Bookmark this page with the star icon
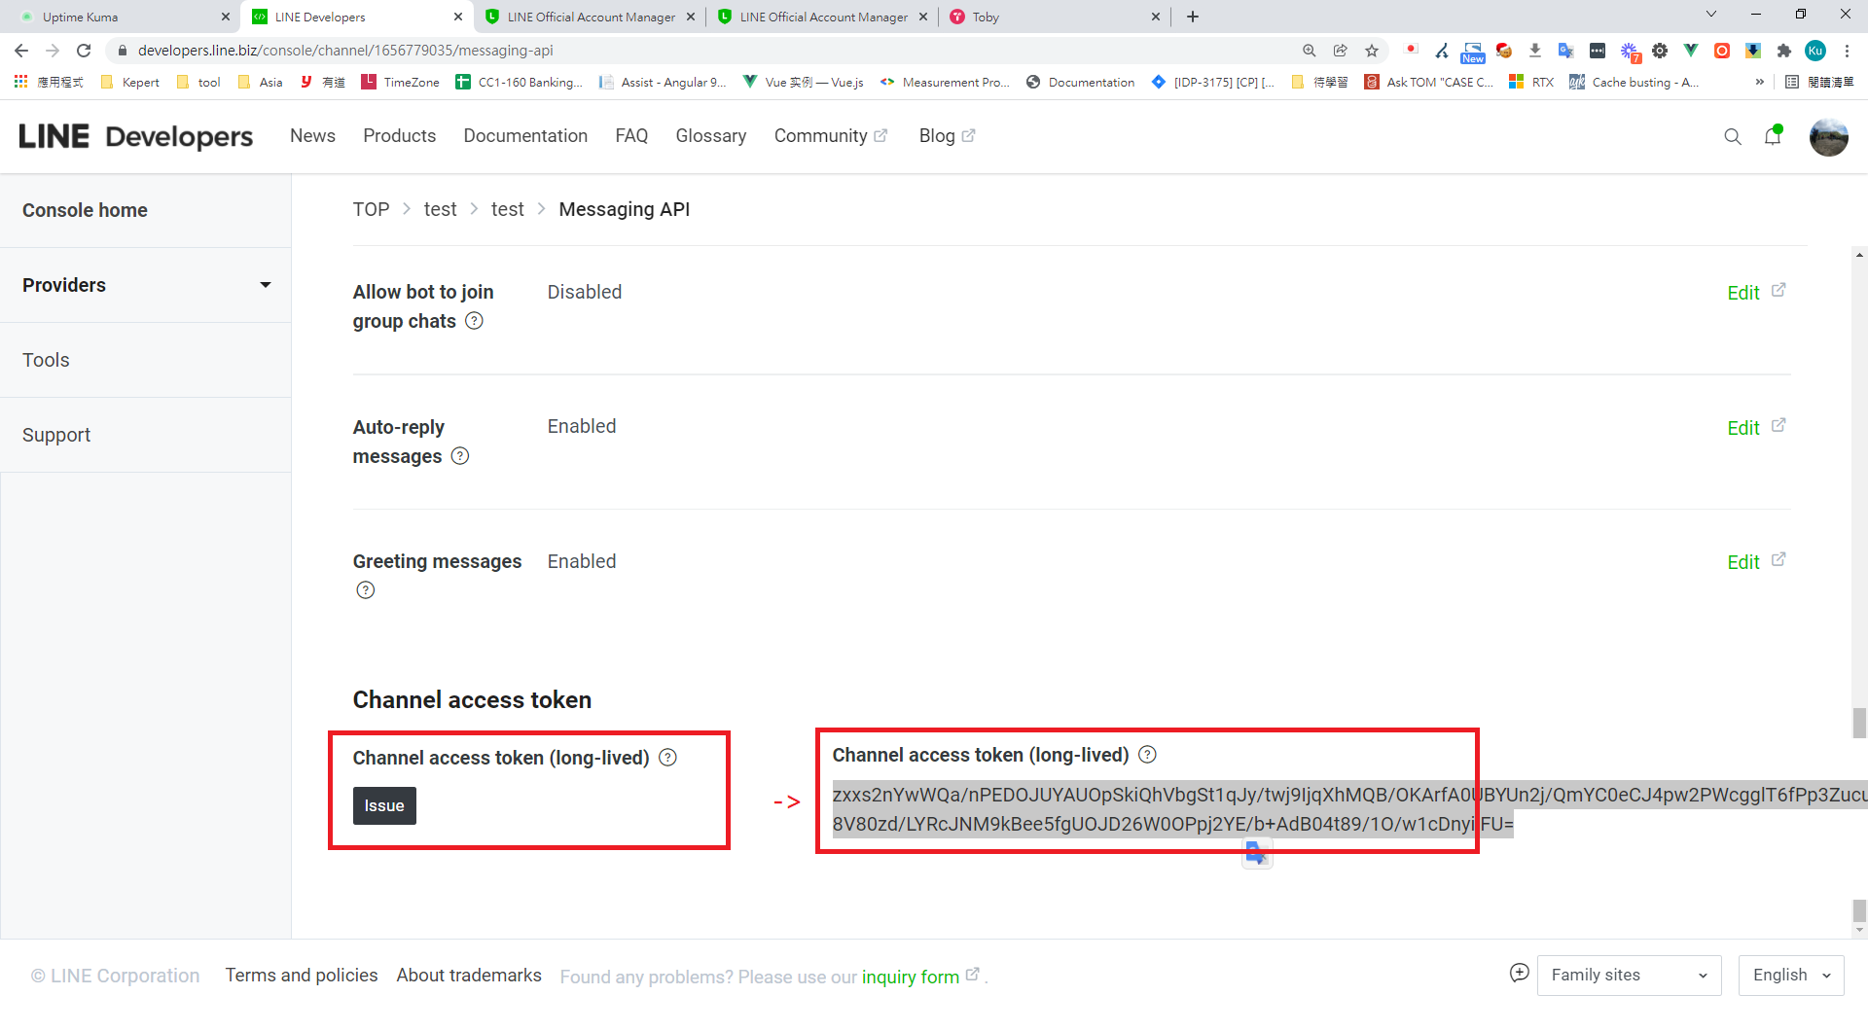 pos(1372,51)
